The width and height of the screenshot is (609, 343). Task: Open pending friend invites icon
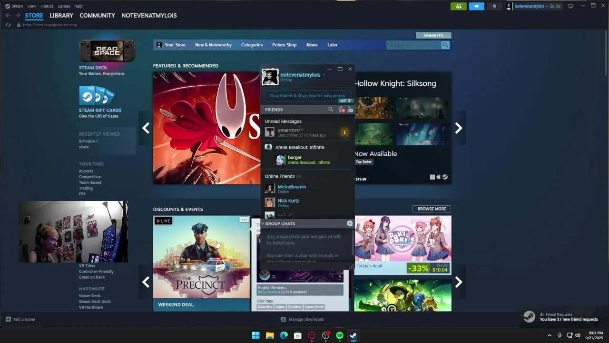(x=341, y=110)
